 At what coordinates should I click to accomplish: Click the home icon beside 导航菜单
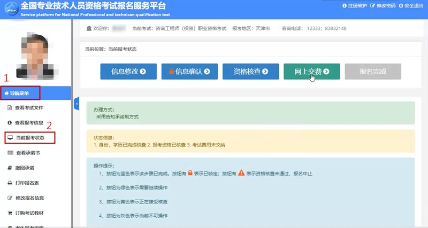6,93
